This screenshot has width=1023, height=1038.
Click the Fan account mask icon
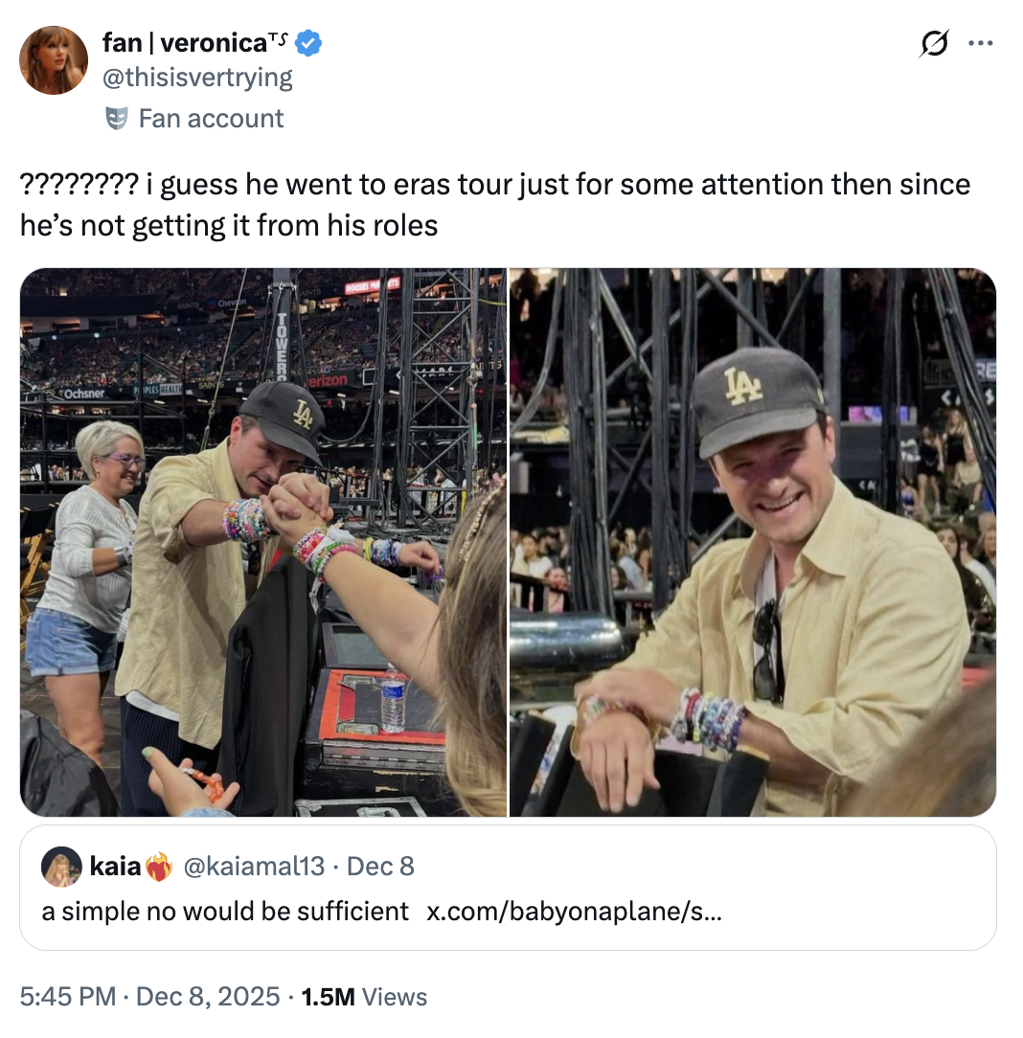coord(116,118)
